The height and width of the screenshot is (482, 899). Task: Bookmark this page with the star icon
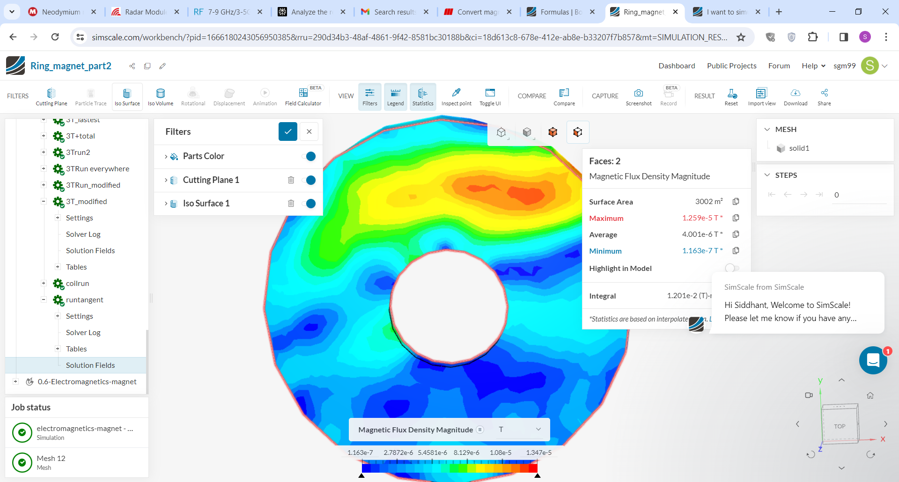pos(741,37)
